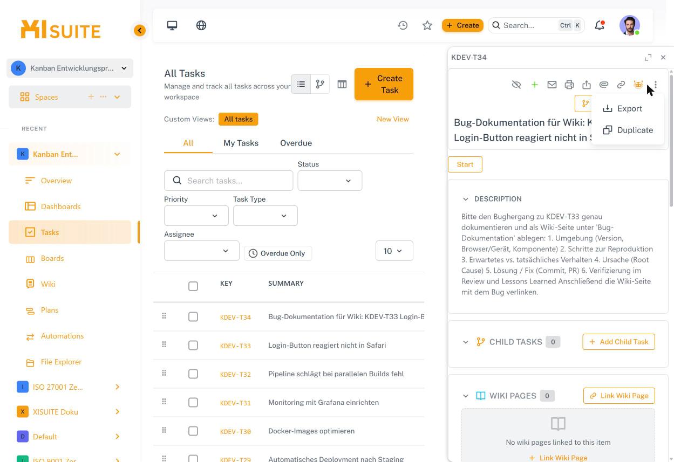Screen dimensions: 674x462
Task: Print the task using the printer icon
Action: (x=569, y=85)
